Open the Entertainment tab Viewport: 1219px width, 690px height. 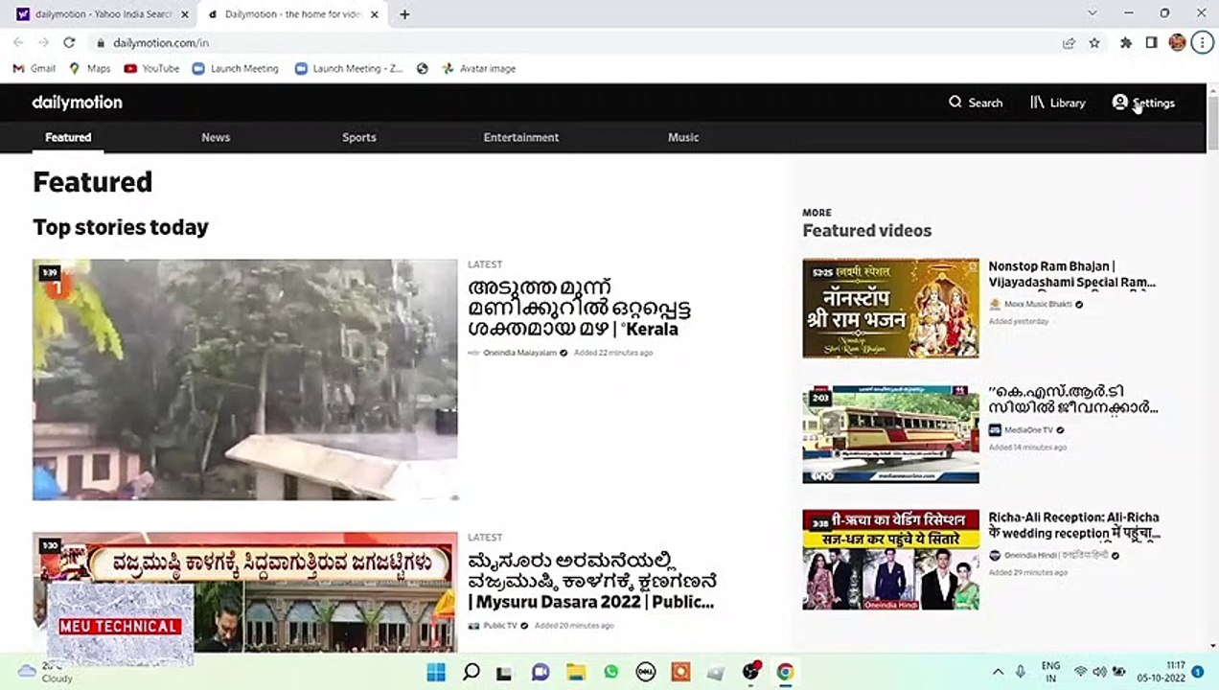521,137
